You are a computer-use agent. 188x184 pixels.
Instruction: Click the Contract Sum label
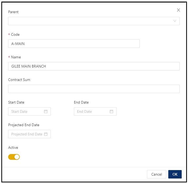[19, 80]
